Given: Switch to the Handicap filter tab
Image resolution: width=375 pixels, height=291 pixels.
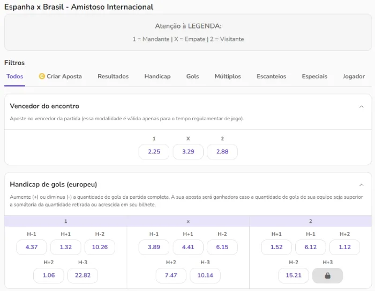Looking at the screenshot, I should 157,76.
